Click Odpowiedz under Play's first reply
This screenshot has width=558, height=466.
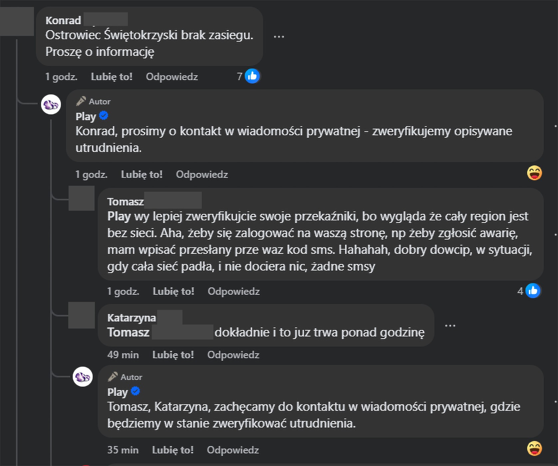pos(202,174)
